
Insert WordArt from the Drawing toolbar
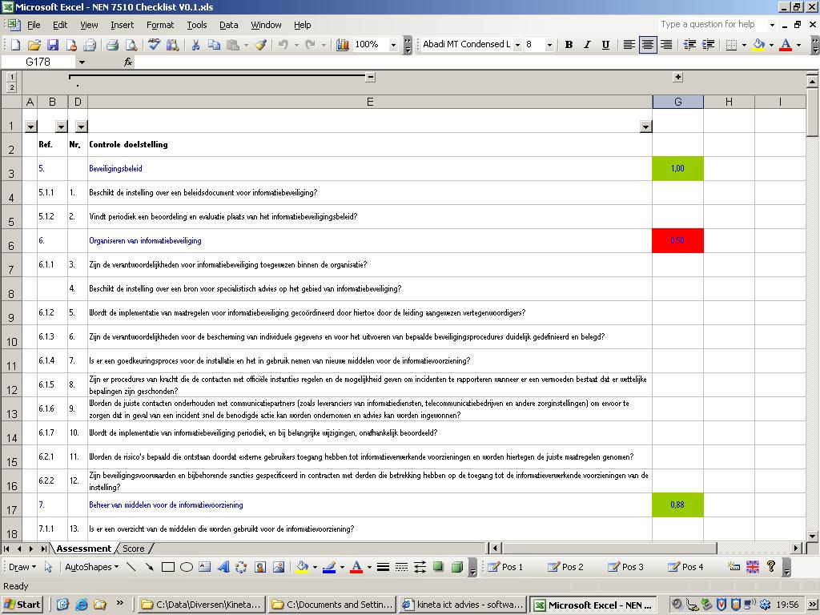(x=223, y=567)
